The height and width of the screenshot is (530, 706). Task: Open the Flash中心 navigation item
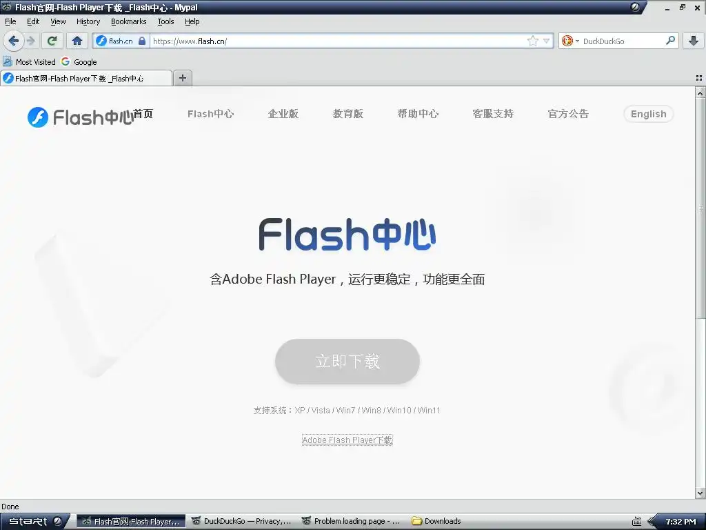[211, 114]
